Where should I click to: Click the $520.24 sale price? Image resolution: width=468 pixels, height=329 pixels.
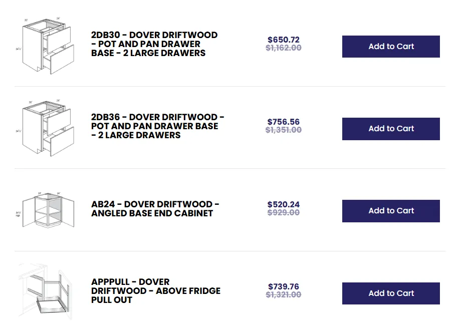[x=284, y=204]
